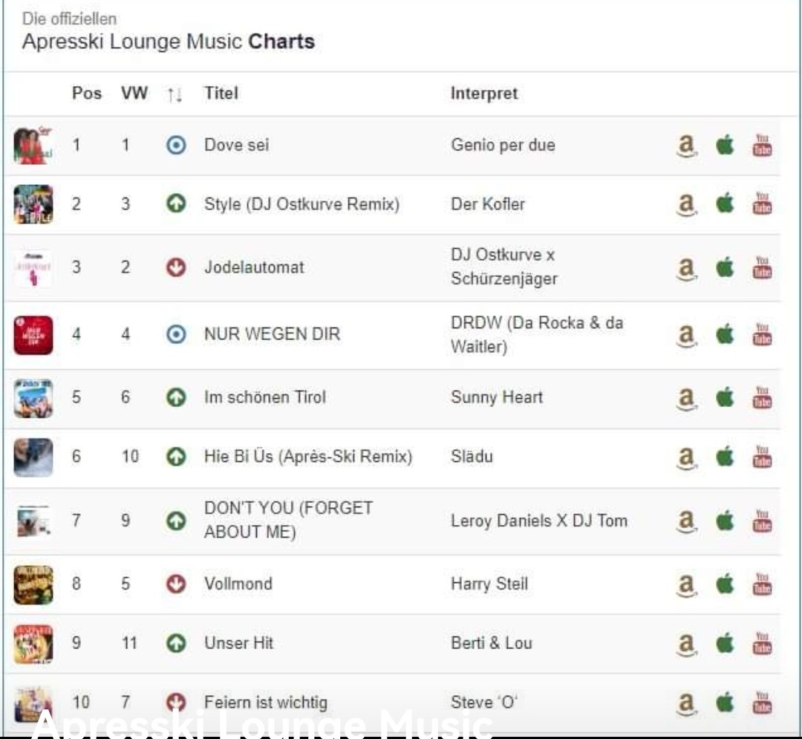The height and width of the screenshot is (739, 802).
Task: Open the song title Vollmond
Action: click(238, 584)
